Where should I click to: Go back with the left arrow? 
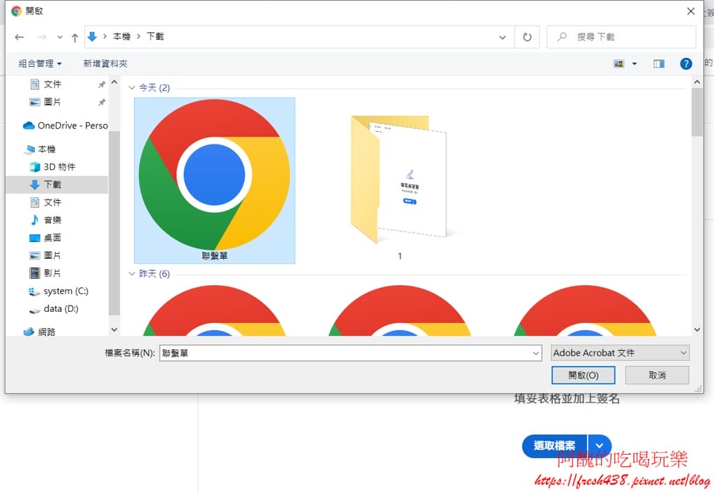pos(19,38)
